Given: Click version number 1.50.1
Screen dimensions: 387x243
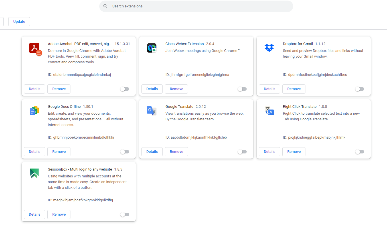Looking at the screenshot, I should [88, 107].
